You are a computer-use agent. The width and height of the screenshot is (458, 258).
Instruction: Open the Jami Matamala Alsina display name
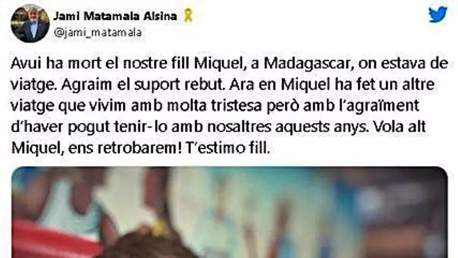[x=115, y=16]
